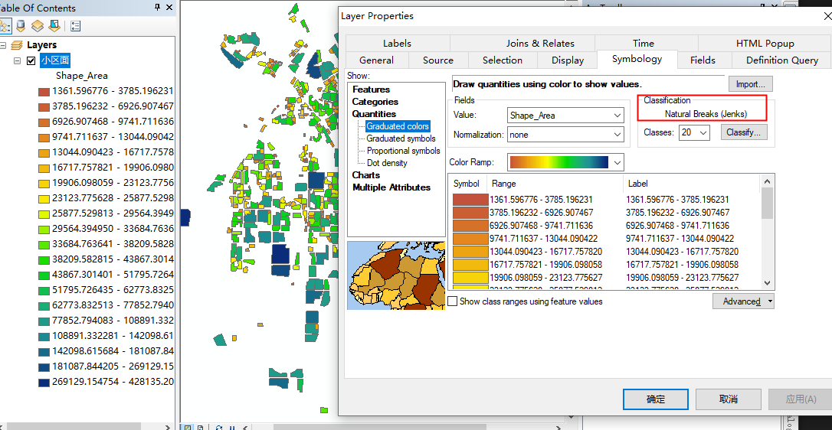Select List By Visibility icon
This screenshot has width=832, height=430.
38,25
